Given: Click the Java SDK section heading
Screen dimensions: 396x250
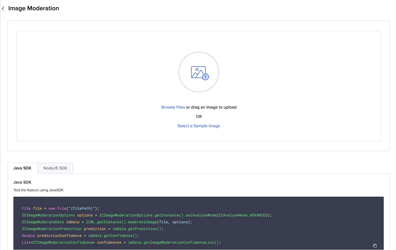Looking at the screenshot, I should (22, 182).
